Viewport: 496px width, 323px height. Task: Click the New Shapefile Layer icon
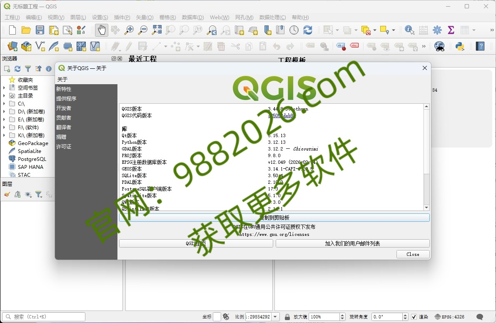40,47
